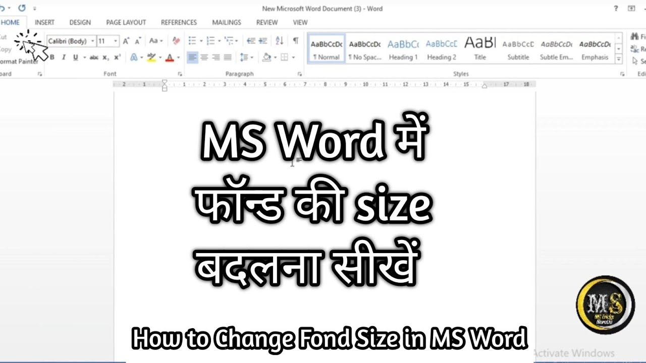
Task: Expand the Styles gallery More button
Action: tap(619, 59)
